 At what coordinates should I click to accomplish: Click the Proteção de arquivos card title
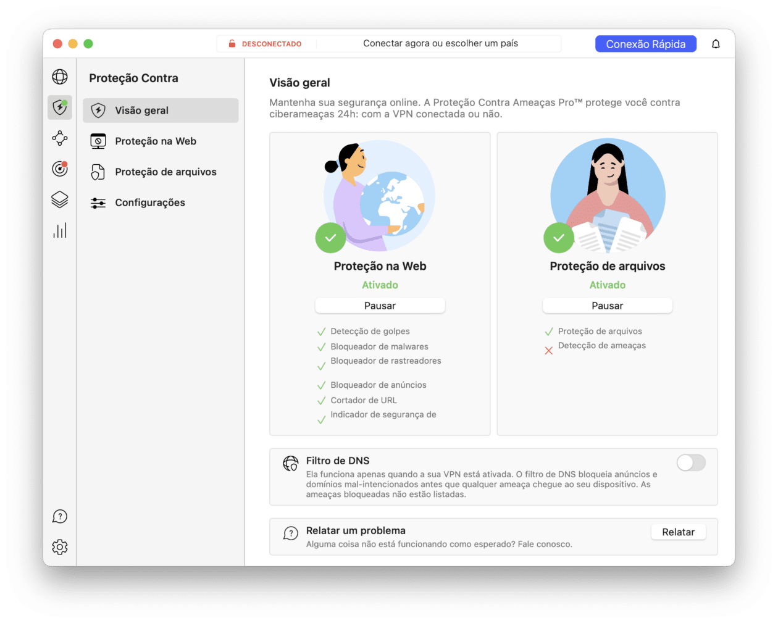[608, 266]
